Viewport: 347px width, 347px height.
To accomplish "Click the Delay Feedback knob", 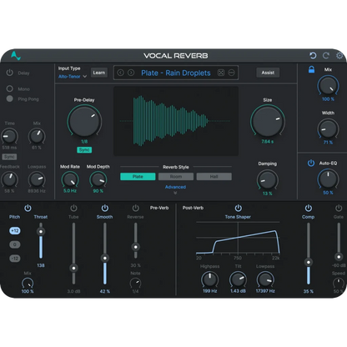I will pos(9,179).
